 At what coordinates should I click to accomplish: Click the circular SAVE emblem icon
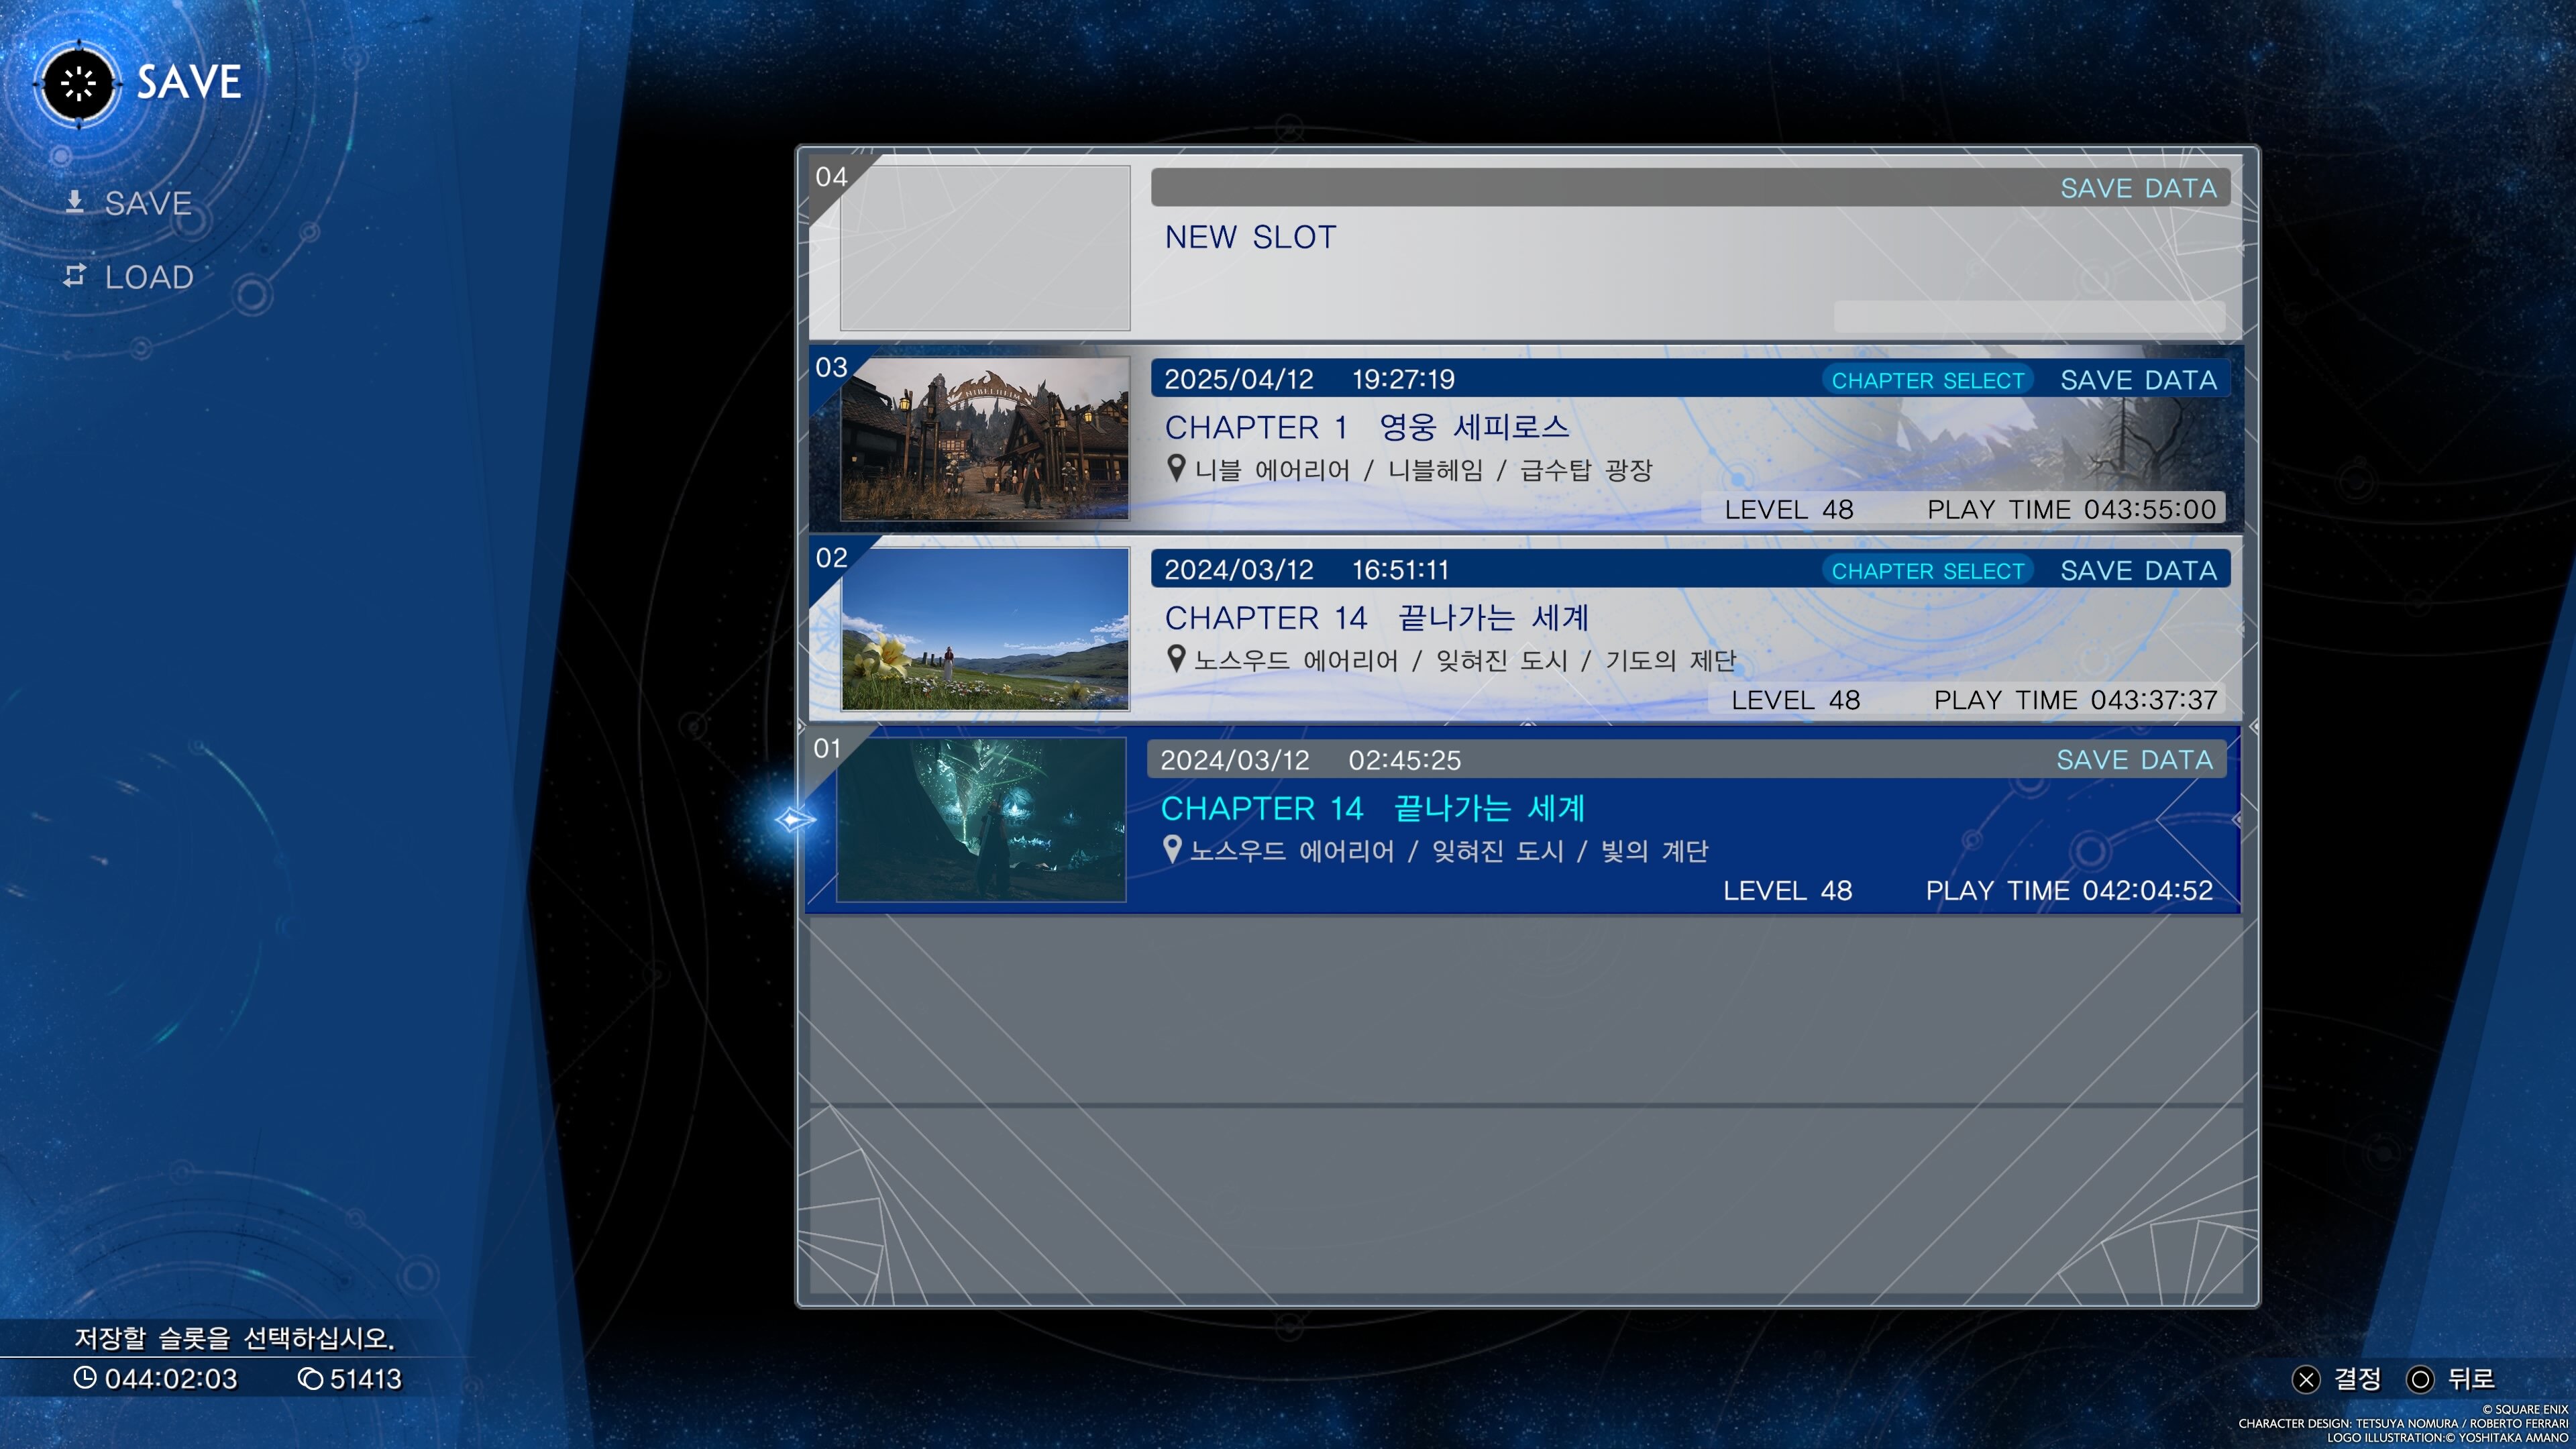click(78, 83)
